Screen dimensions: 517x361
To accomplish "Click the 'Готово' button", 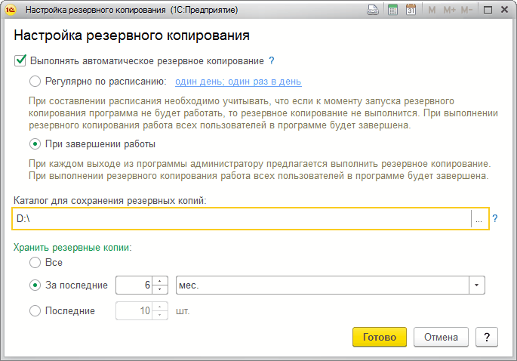I will coord(380,337).
